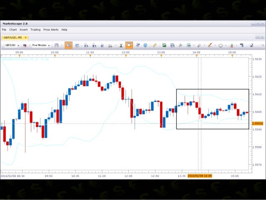Toggle the first highlighted orange toolbar button
This screenshot has height=200, width=266.
[68, 46]
